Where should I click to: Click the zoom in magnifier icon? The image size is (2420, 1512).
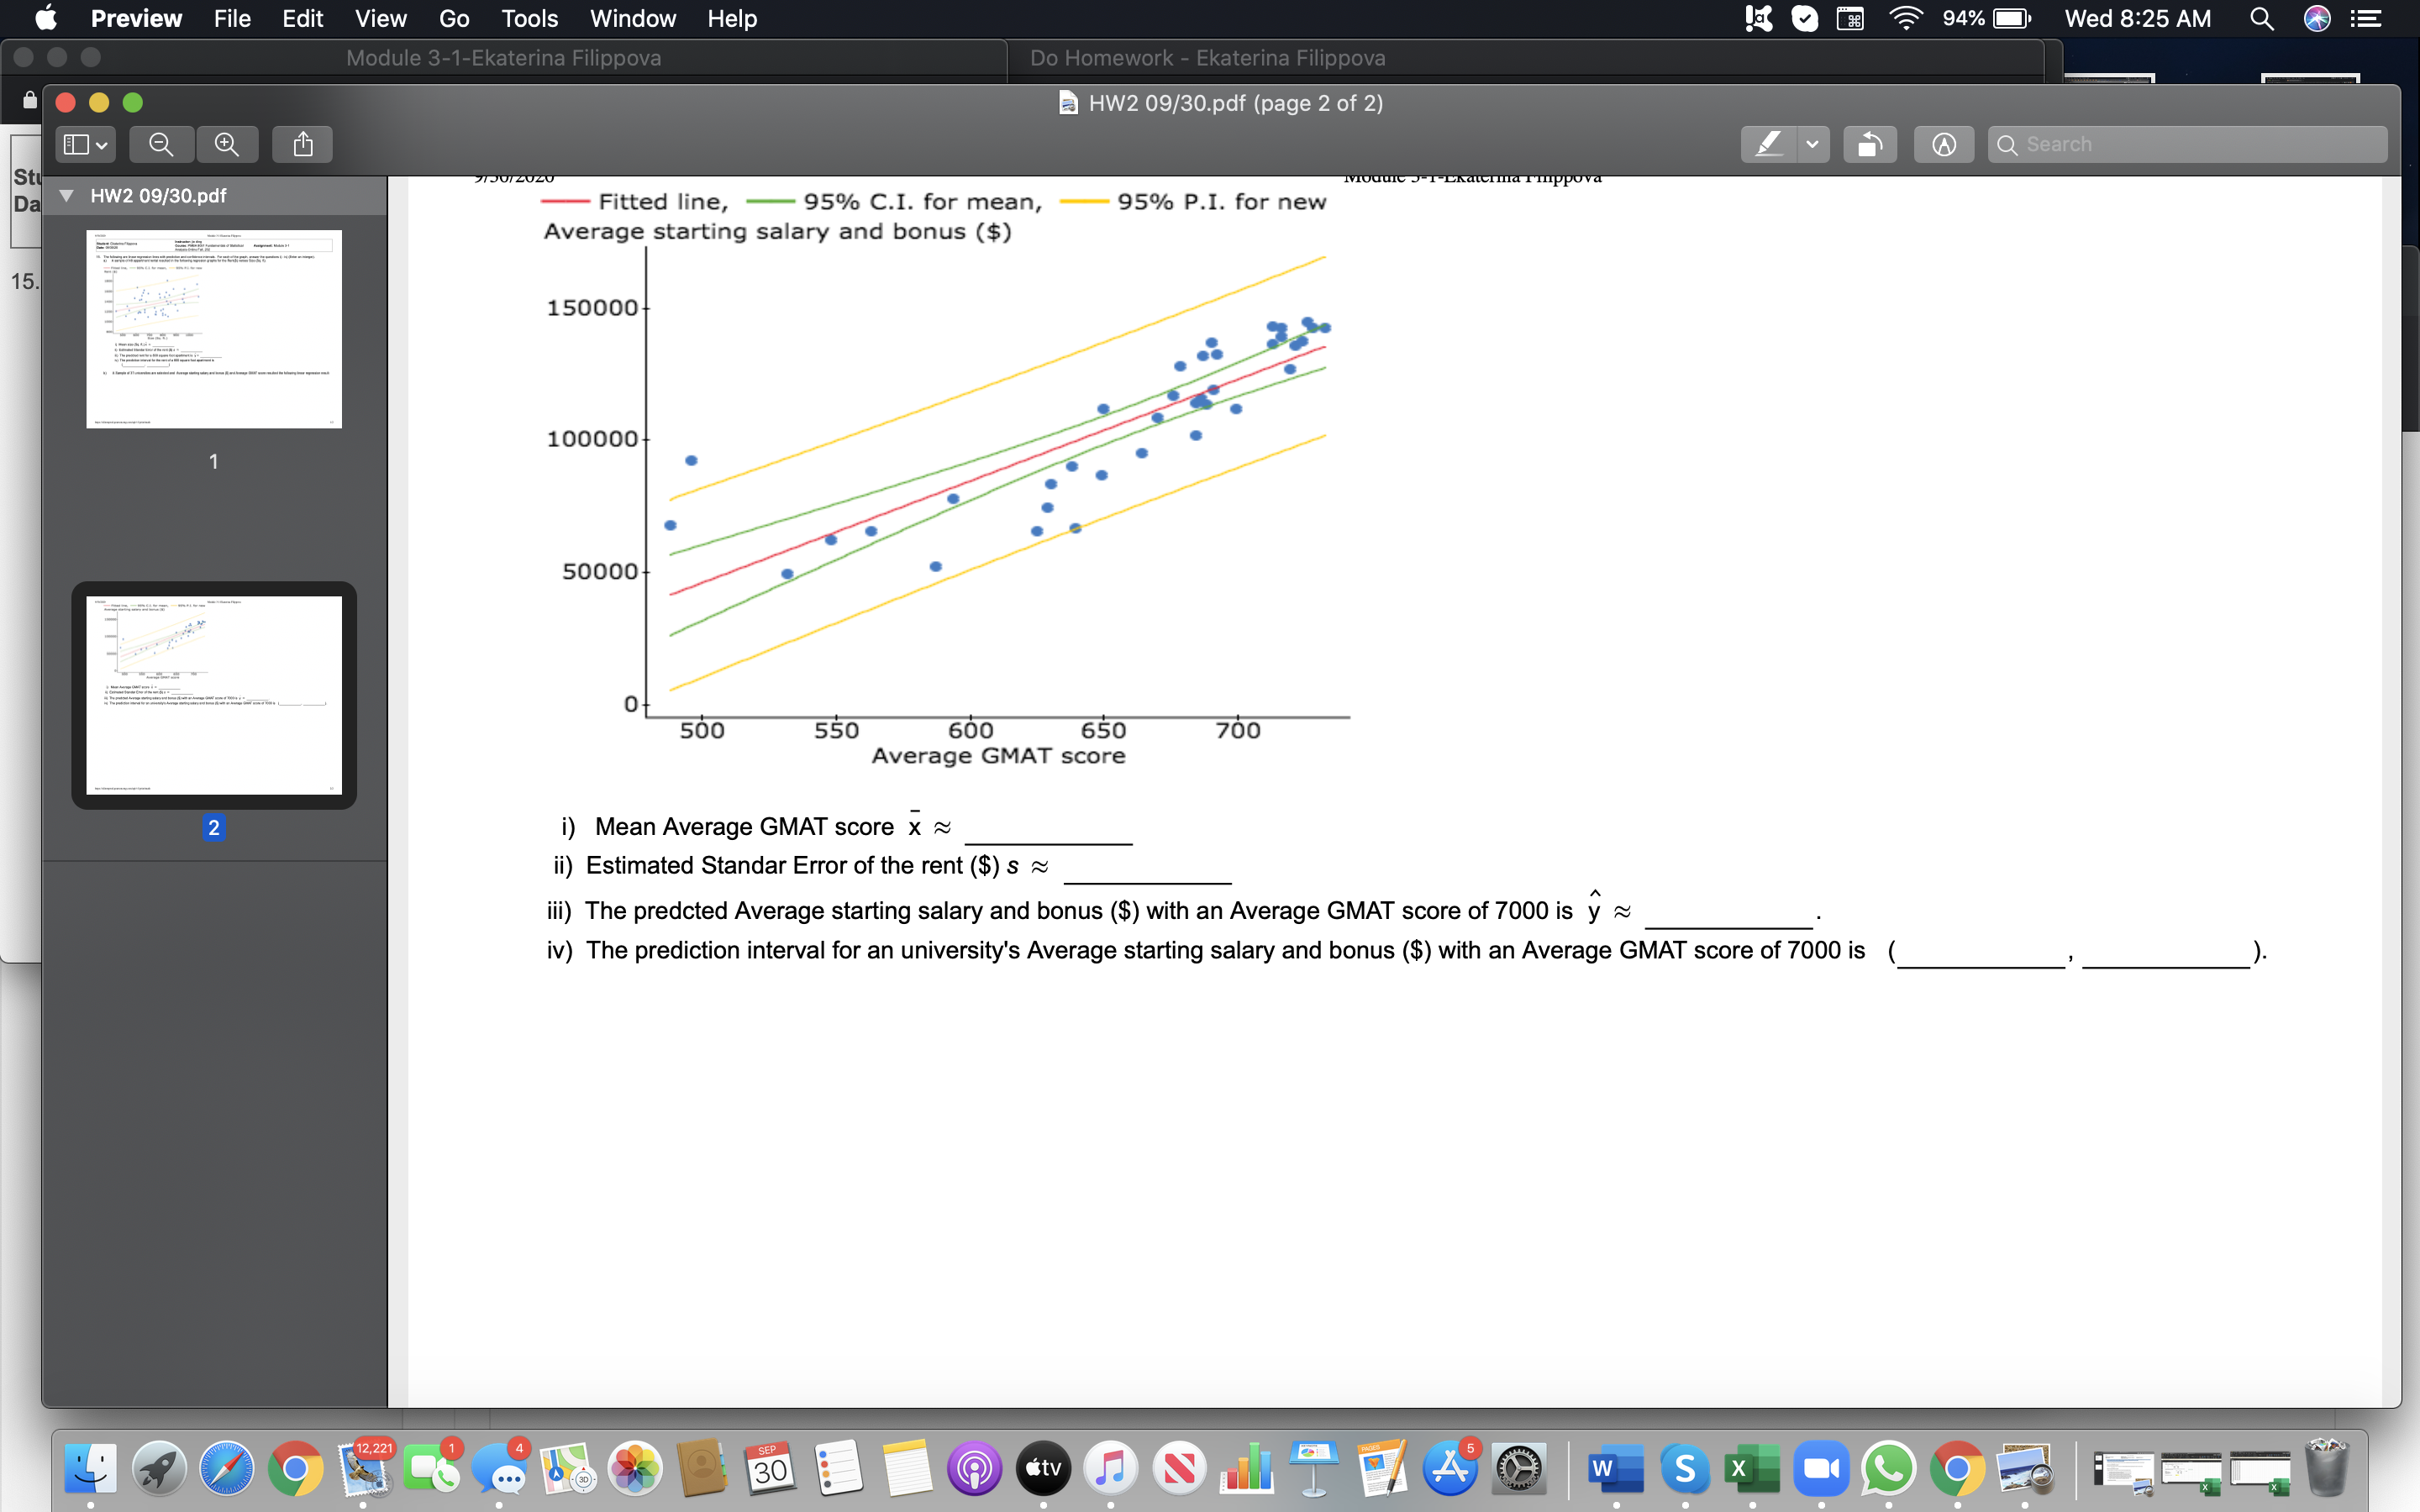pyautogui.click(x=227, y=144)
